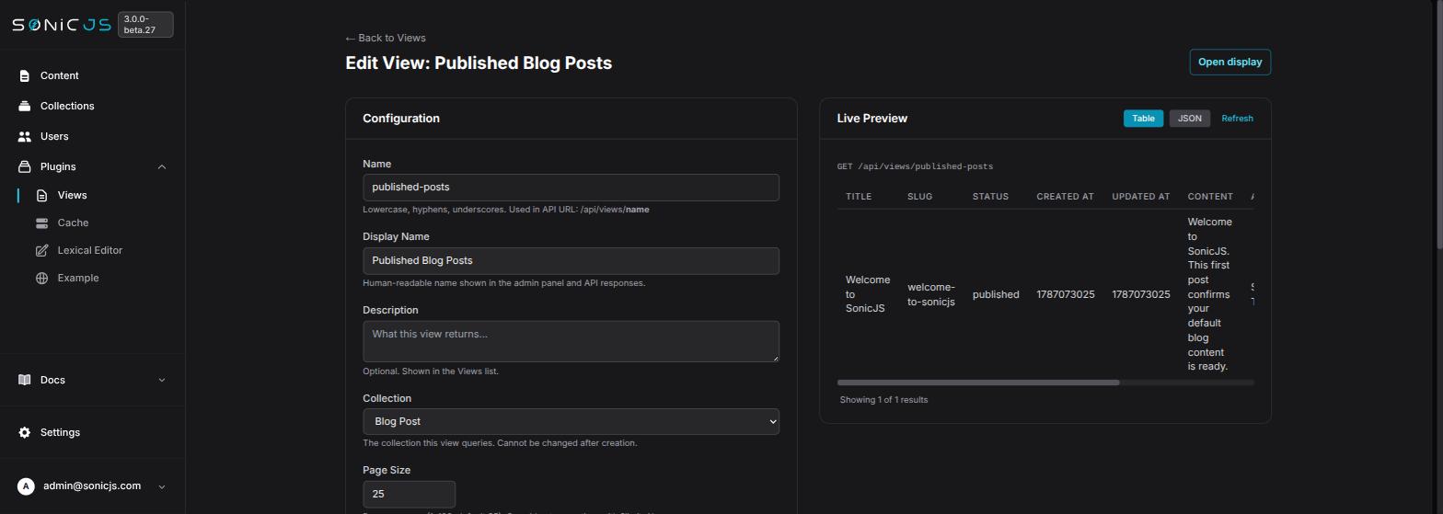Viewport: 1443px width, 514px height.
Task: Click the Page Size field showing 25
Action: tap(409, 494)
